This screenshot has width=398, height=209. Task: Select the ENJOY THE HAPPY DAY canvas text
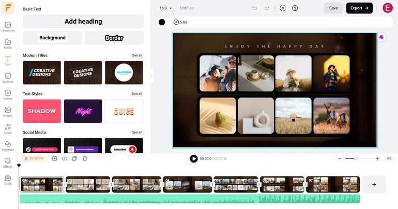click(274, 46)
